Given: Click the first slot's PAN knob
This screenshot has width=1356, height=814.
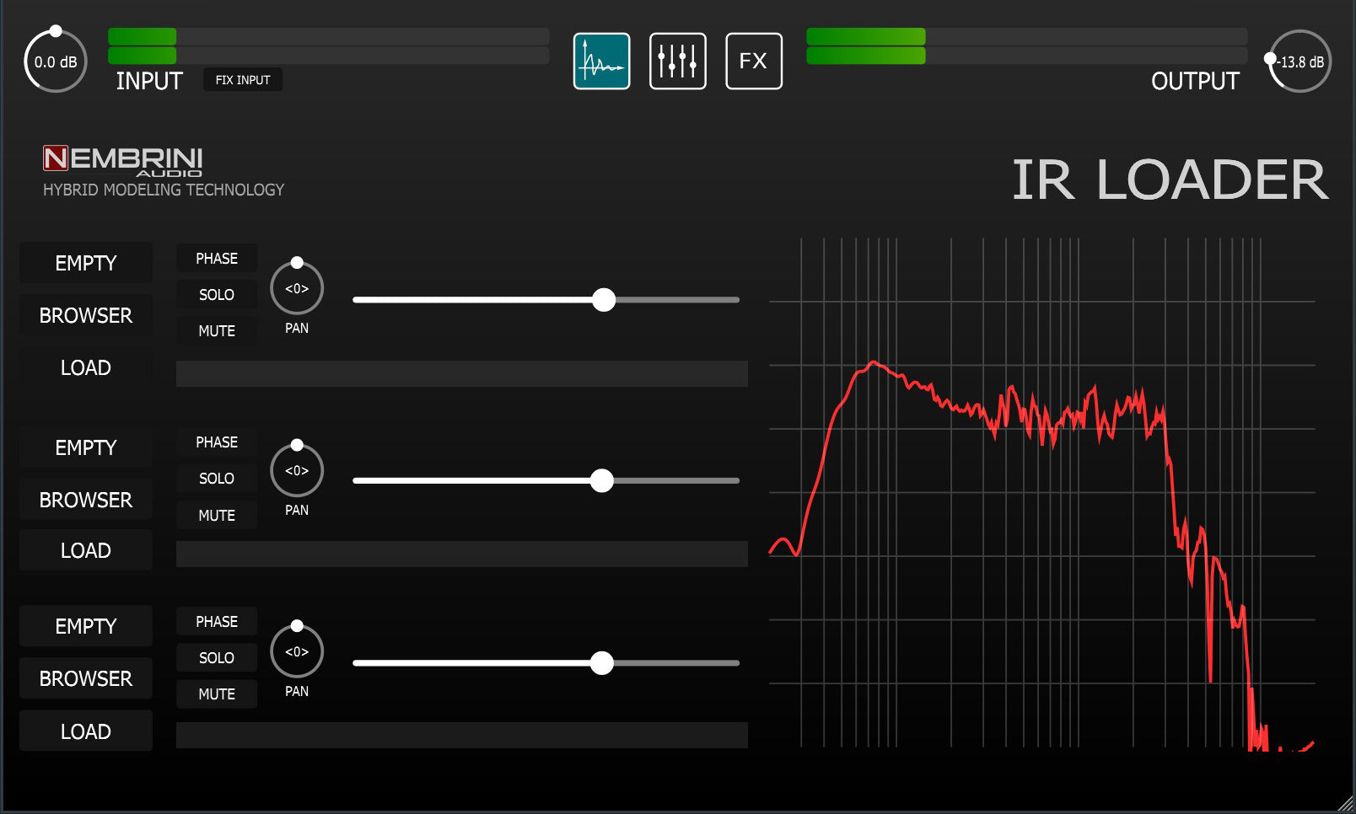Looking at the screenshot, I should click(x=297, y=288).
